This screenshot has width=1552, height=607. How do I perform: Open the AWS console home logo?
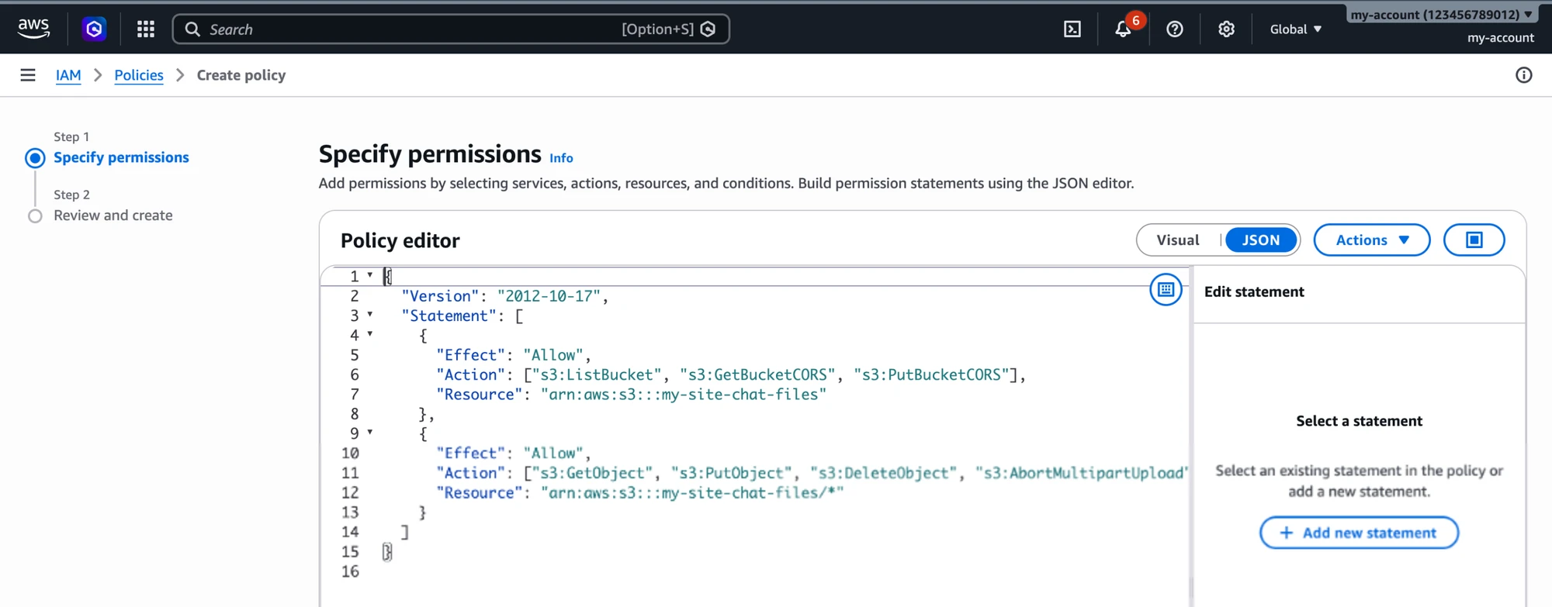pos(33,29)
